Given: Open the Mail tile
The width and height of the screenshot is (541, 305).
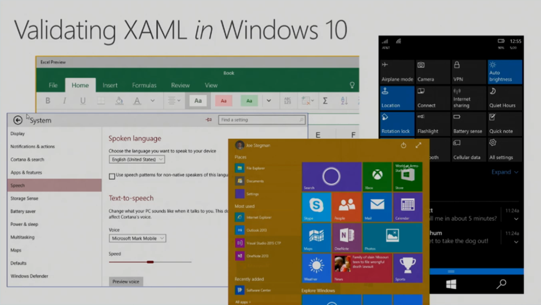Looking at the screenshot, I should coord(377,207).
